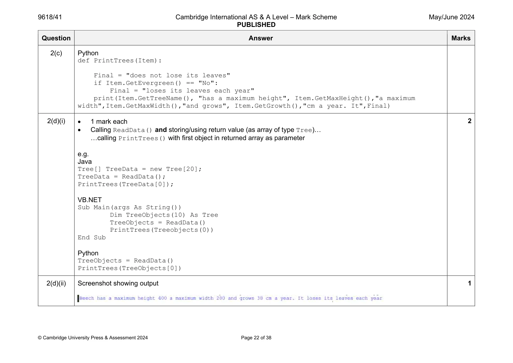Click the "Java" language label
The image size is (513, 363).
[85, 162]
